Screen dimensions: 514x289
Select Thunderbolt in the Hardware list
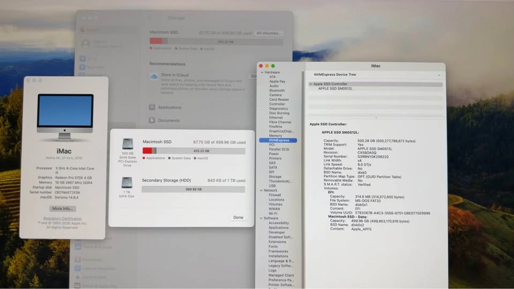click(x=280, y=181)
